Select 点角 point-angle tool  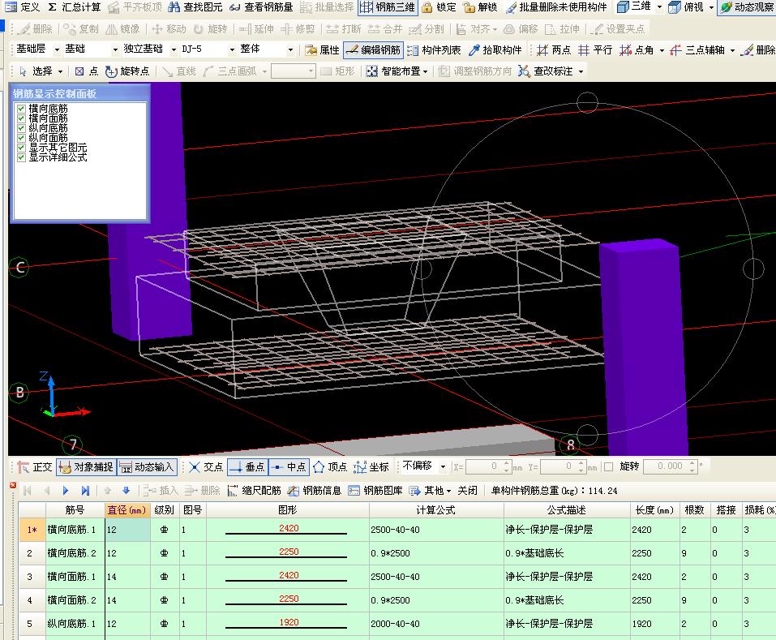coord(637,50)
